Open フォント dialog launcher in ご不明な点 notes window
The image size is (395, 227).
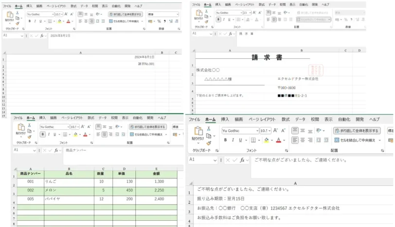[x=287, y=150]
